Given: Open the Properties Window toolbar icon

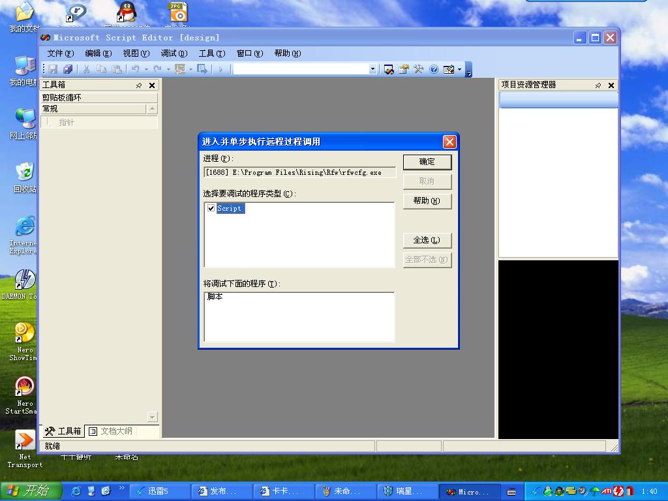Looking at the screenshot, I should (x=403, y=69).
